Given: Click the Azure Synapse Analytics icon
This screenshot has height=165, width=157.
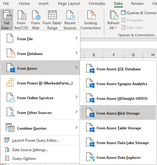Looking at the screenshot, I should (x=90, y=83).
